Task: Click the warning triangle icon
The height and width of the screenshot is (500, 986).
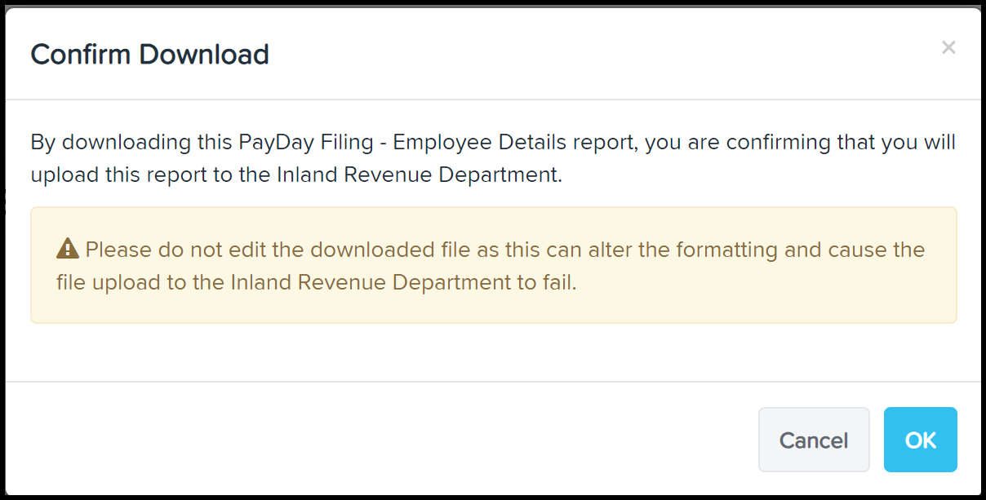Action: pyautogui.click(x=68, y=249)
